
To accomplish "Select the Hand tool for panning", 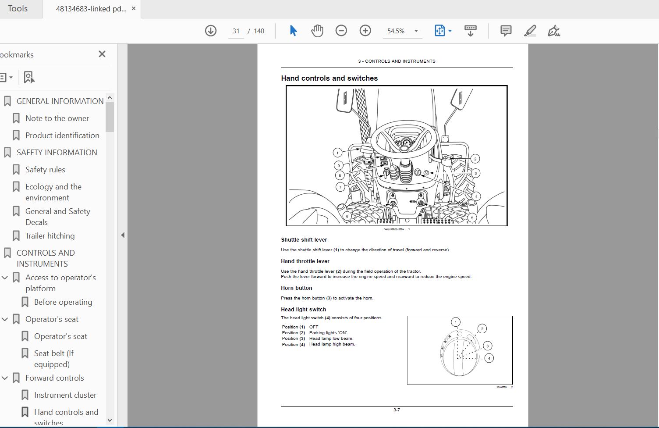I will pyautogui.click(x=317, y=31).
